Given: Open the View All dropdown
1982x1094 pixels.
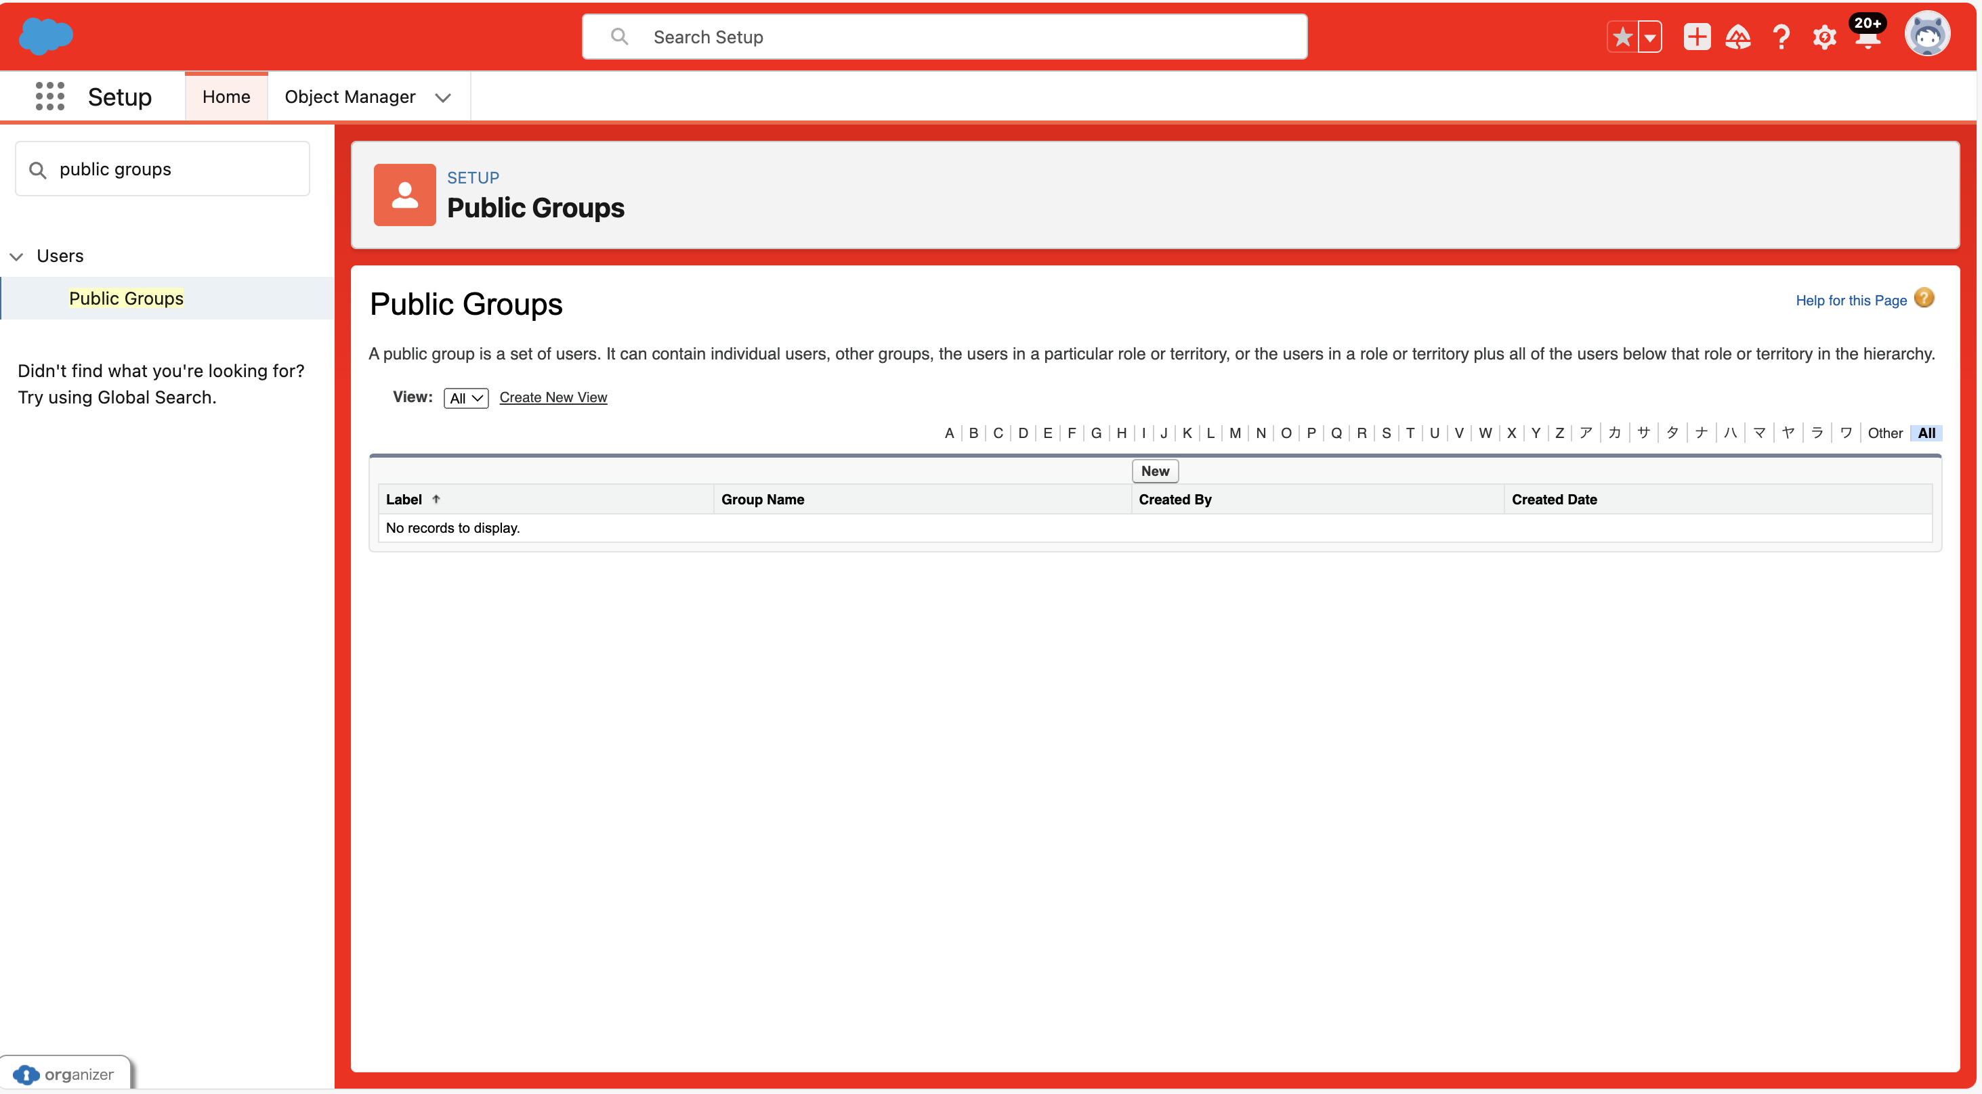Looking at the screenshot, I should (x=465, y=398).
